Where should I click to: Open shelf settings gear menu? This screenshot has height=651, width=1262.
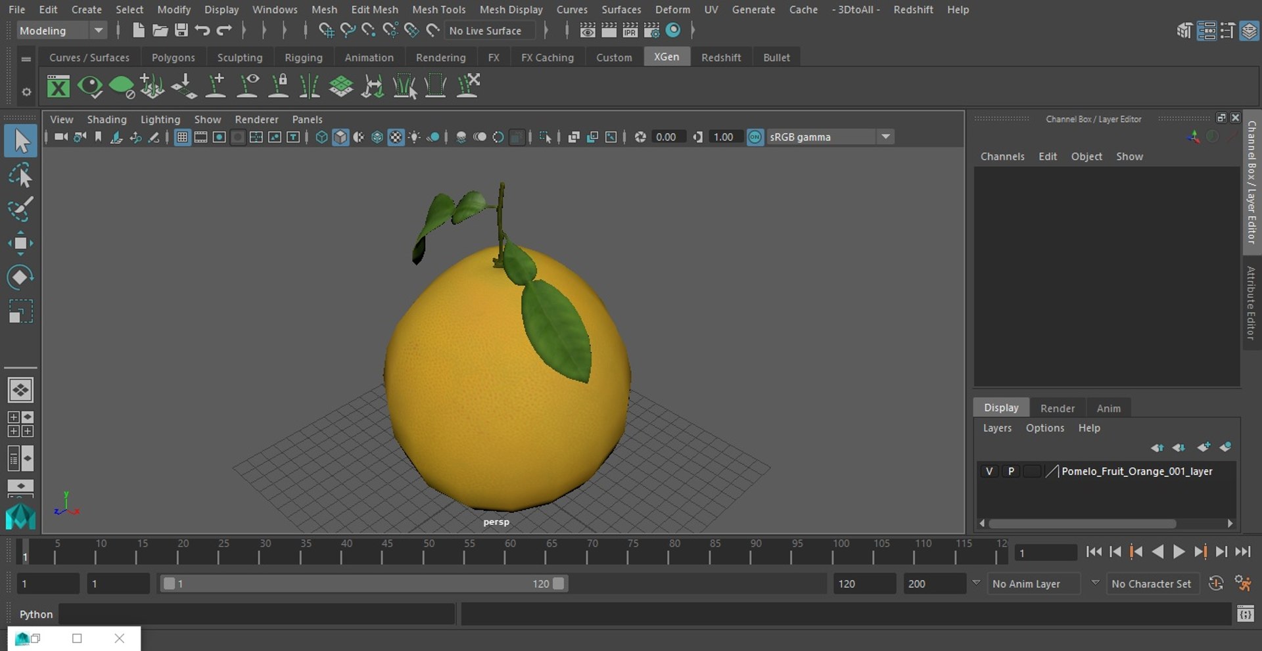(x=26, y=92)
